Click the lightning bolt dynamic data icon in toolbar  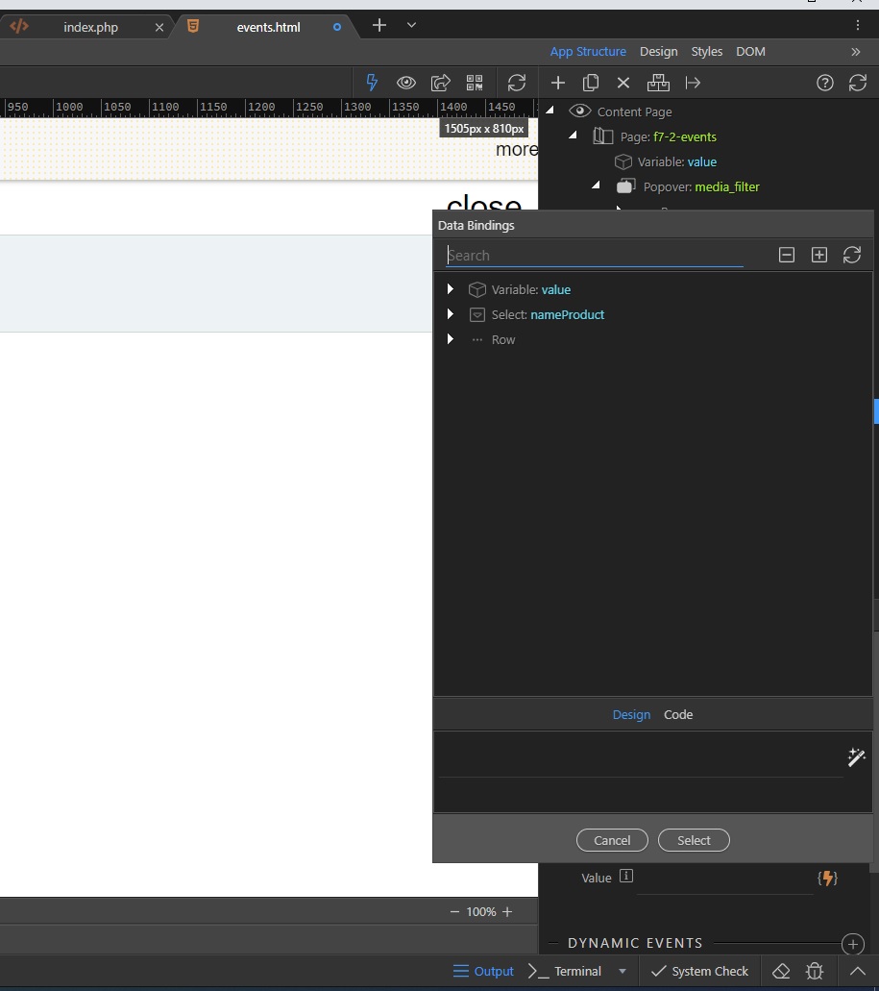tap(372, 83)
